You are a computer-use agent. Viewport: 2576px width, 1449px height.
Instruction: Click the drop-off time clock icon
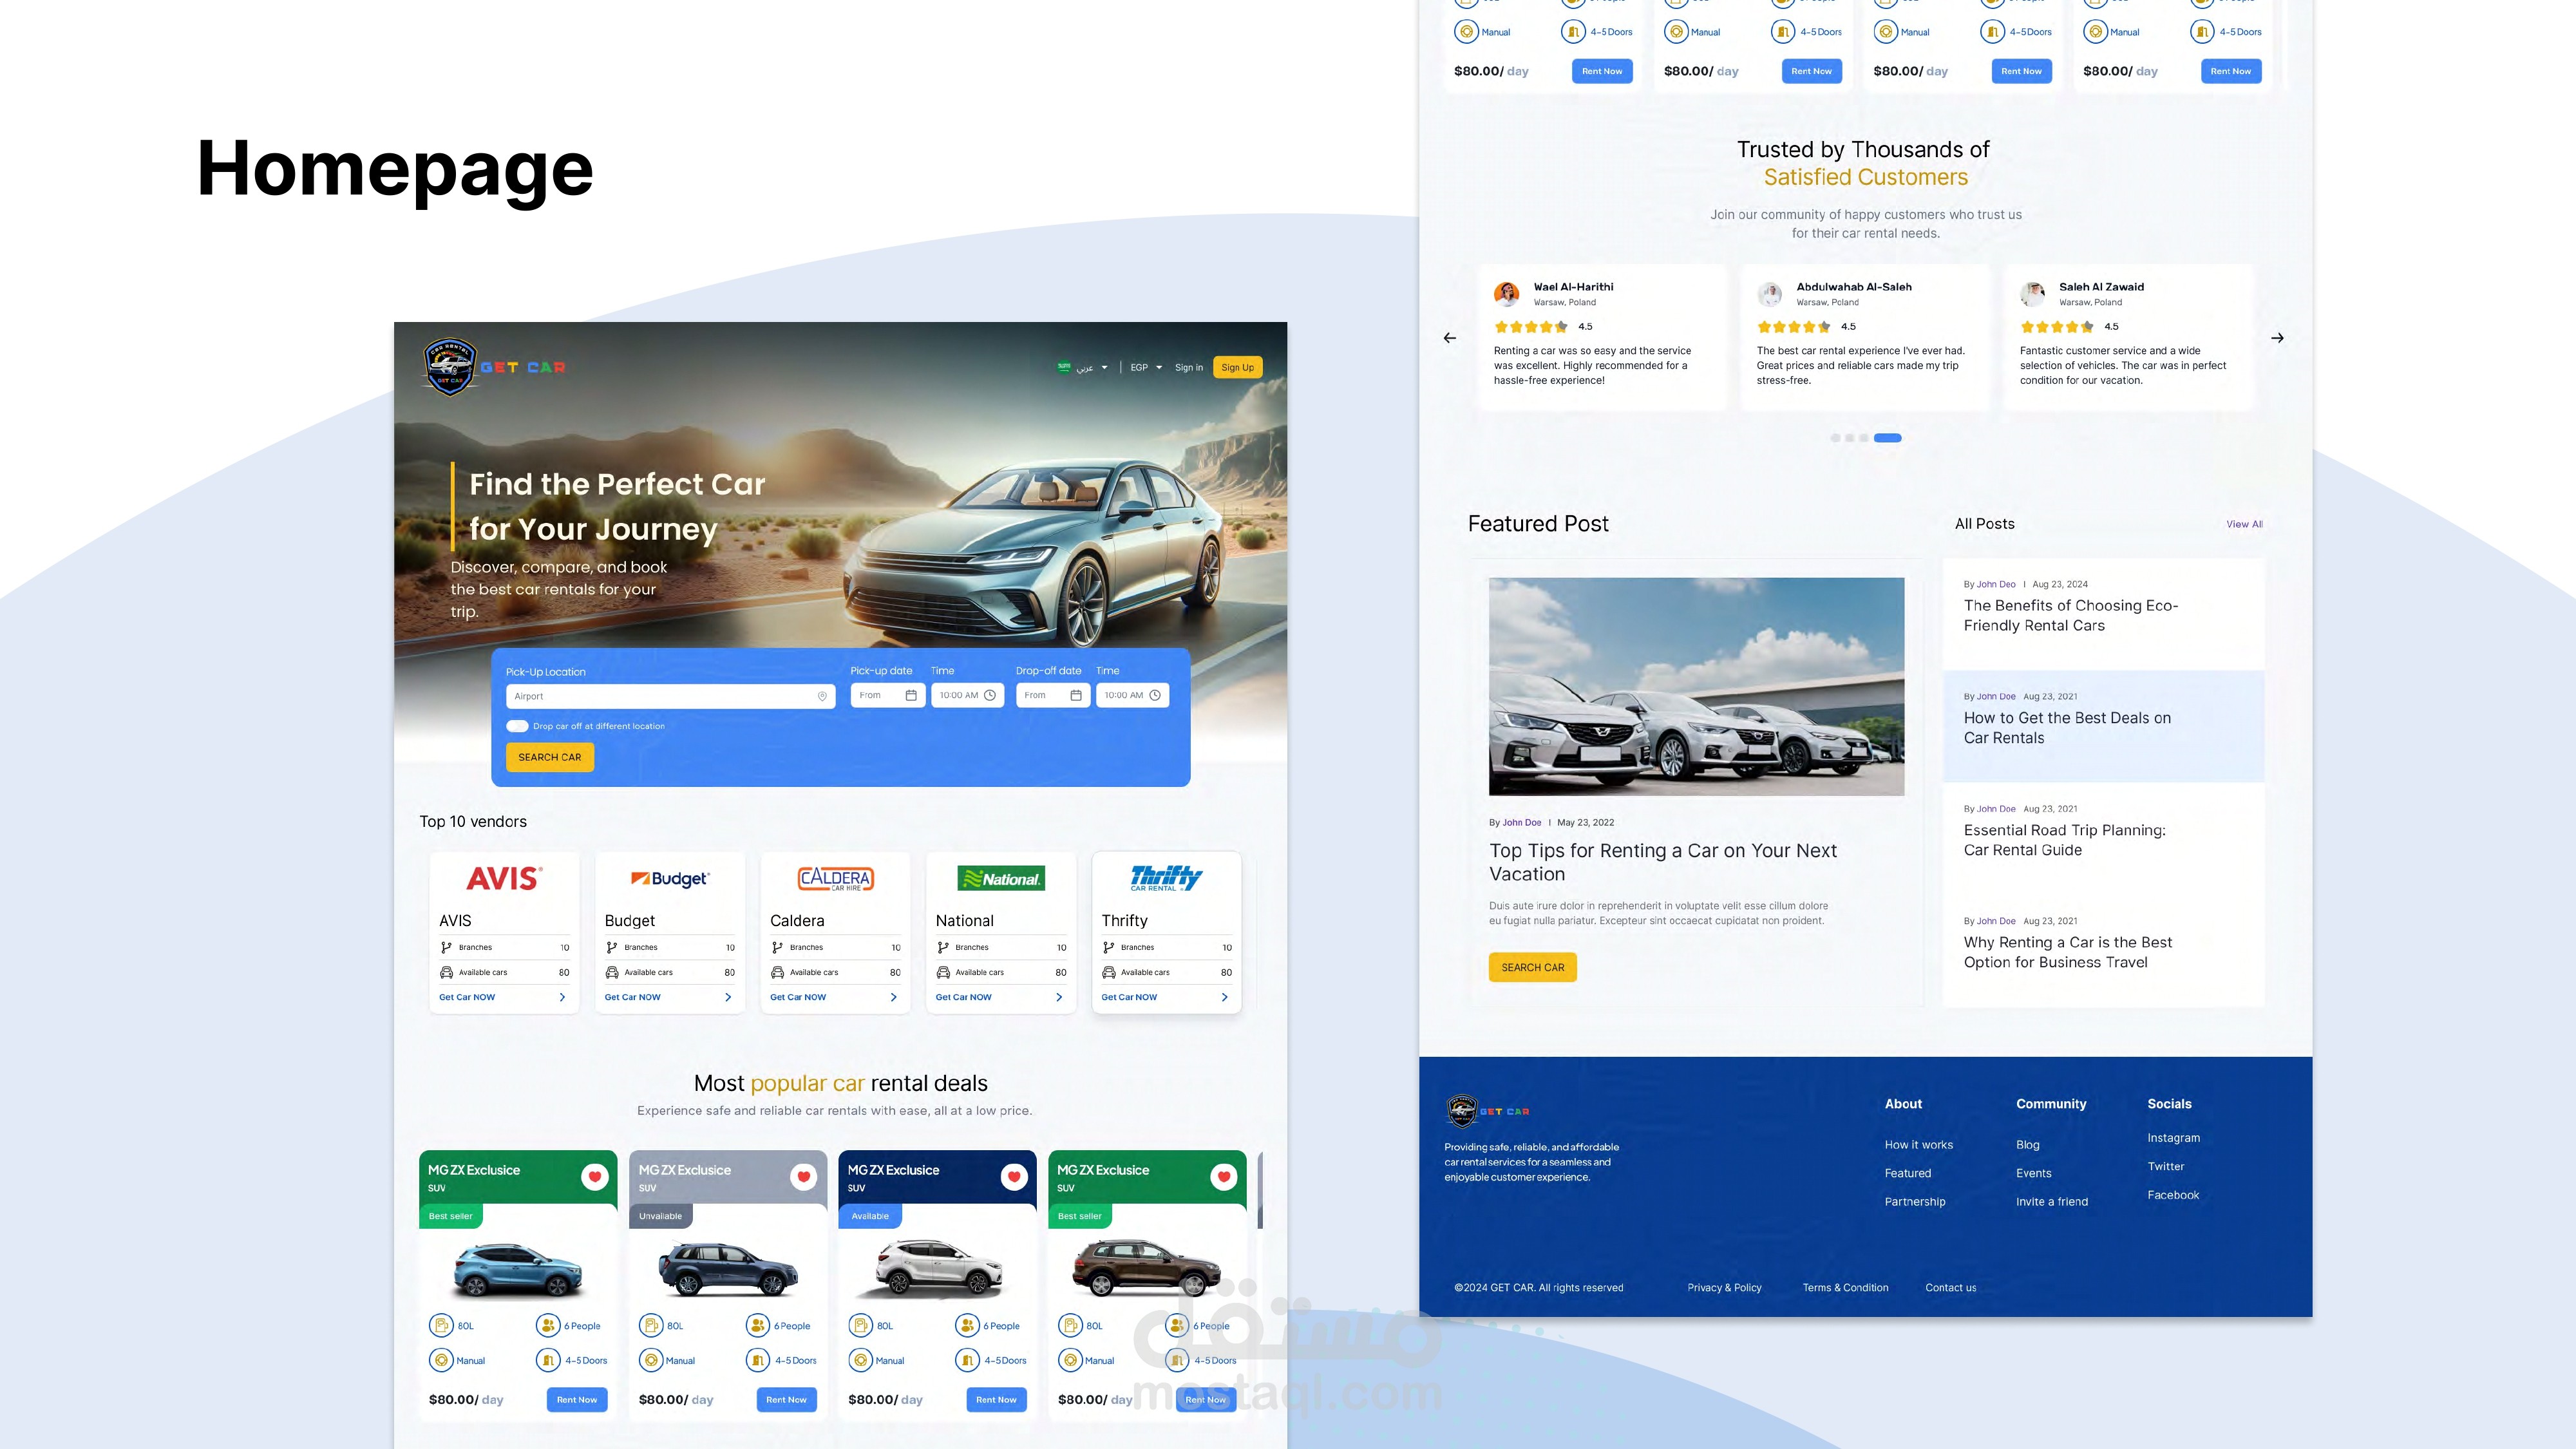(x=1155, y=695)
